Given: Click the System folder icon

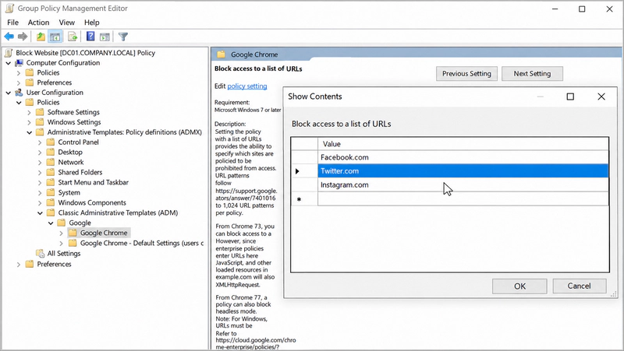Looking at the screenshot, I should pyautogui.click(x=51, y=192).
